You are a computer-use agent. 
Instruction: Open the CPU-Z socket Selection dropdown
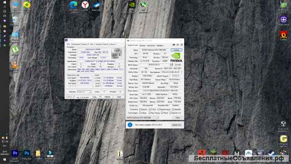[84, 92]
